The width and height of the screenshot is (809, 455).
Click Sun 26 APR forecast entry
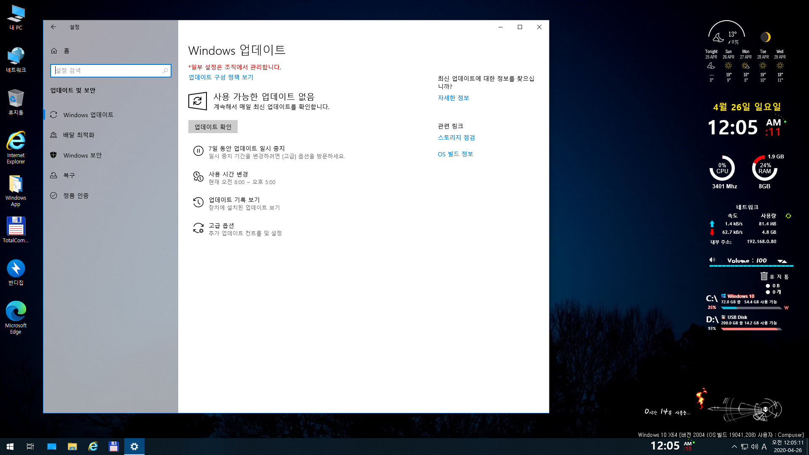click(729, 66)
